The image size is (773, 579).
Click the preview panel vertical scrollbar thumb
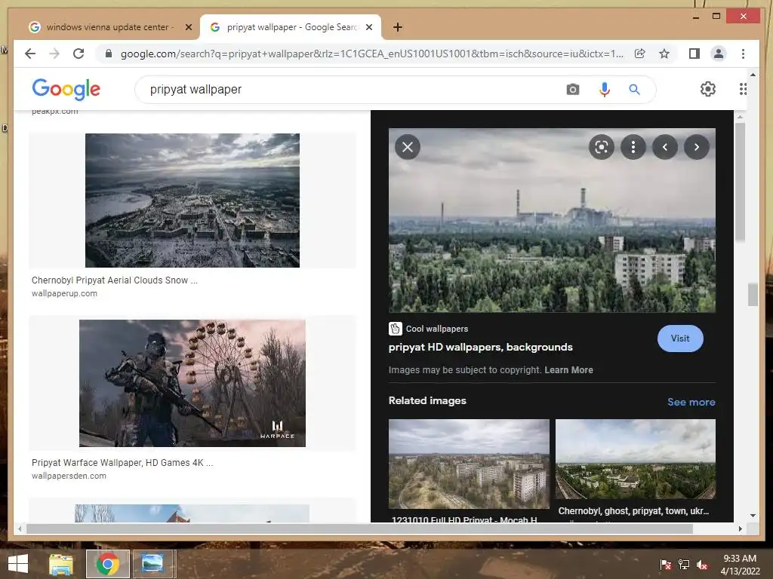(x=740, y=182)
